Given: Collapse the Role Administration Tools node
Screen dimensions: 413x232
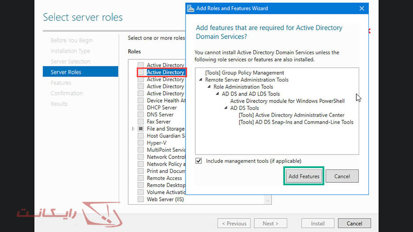Looking at the screenshot, I should [x=209, y=87].
